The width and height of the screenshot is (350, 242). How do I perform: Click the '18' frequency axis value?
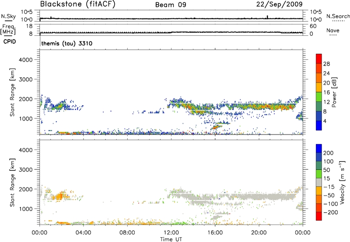(29, 26)
